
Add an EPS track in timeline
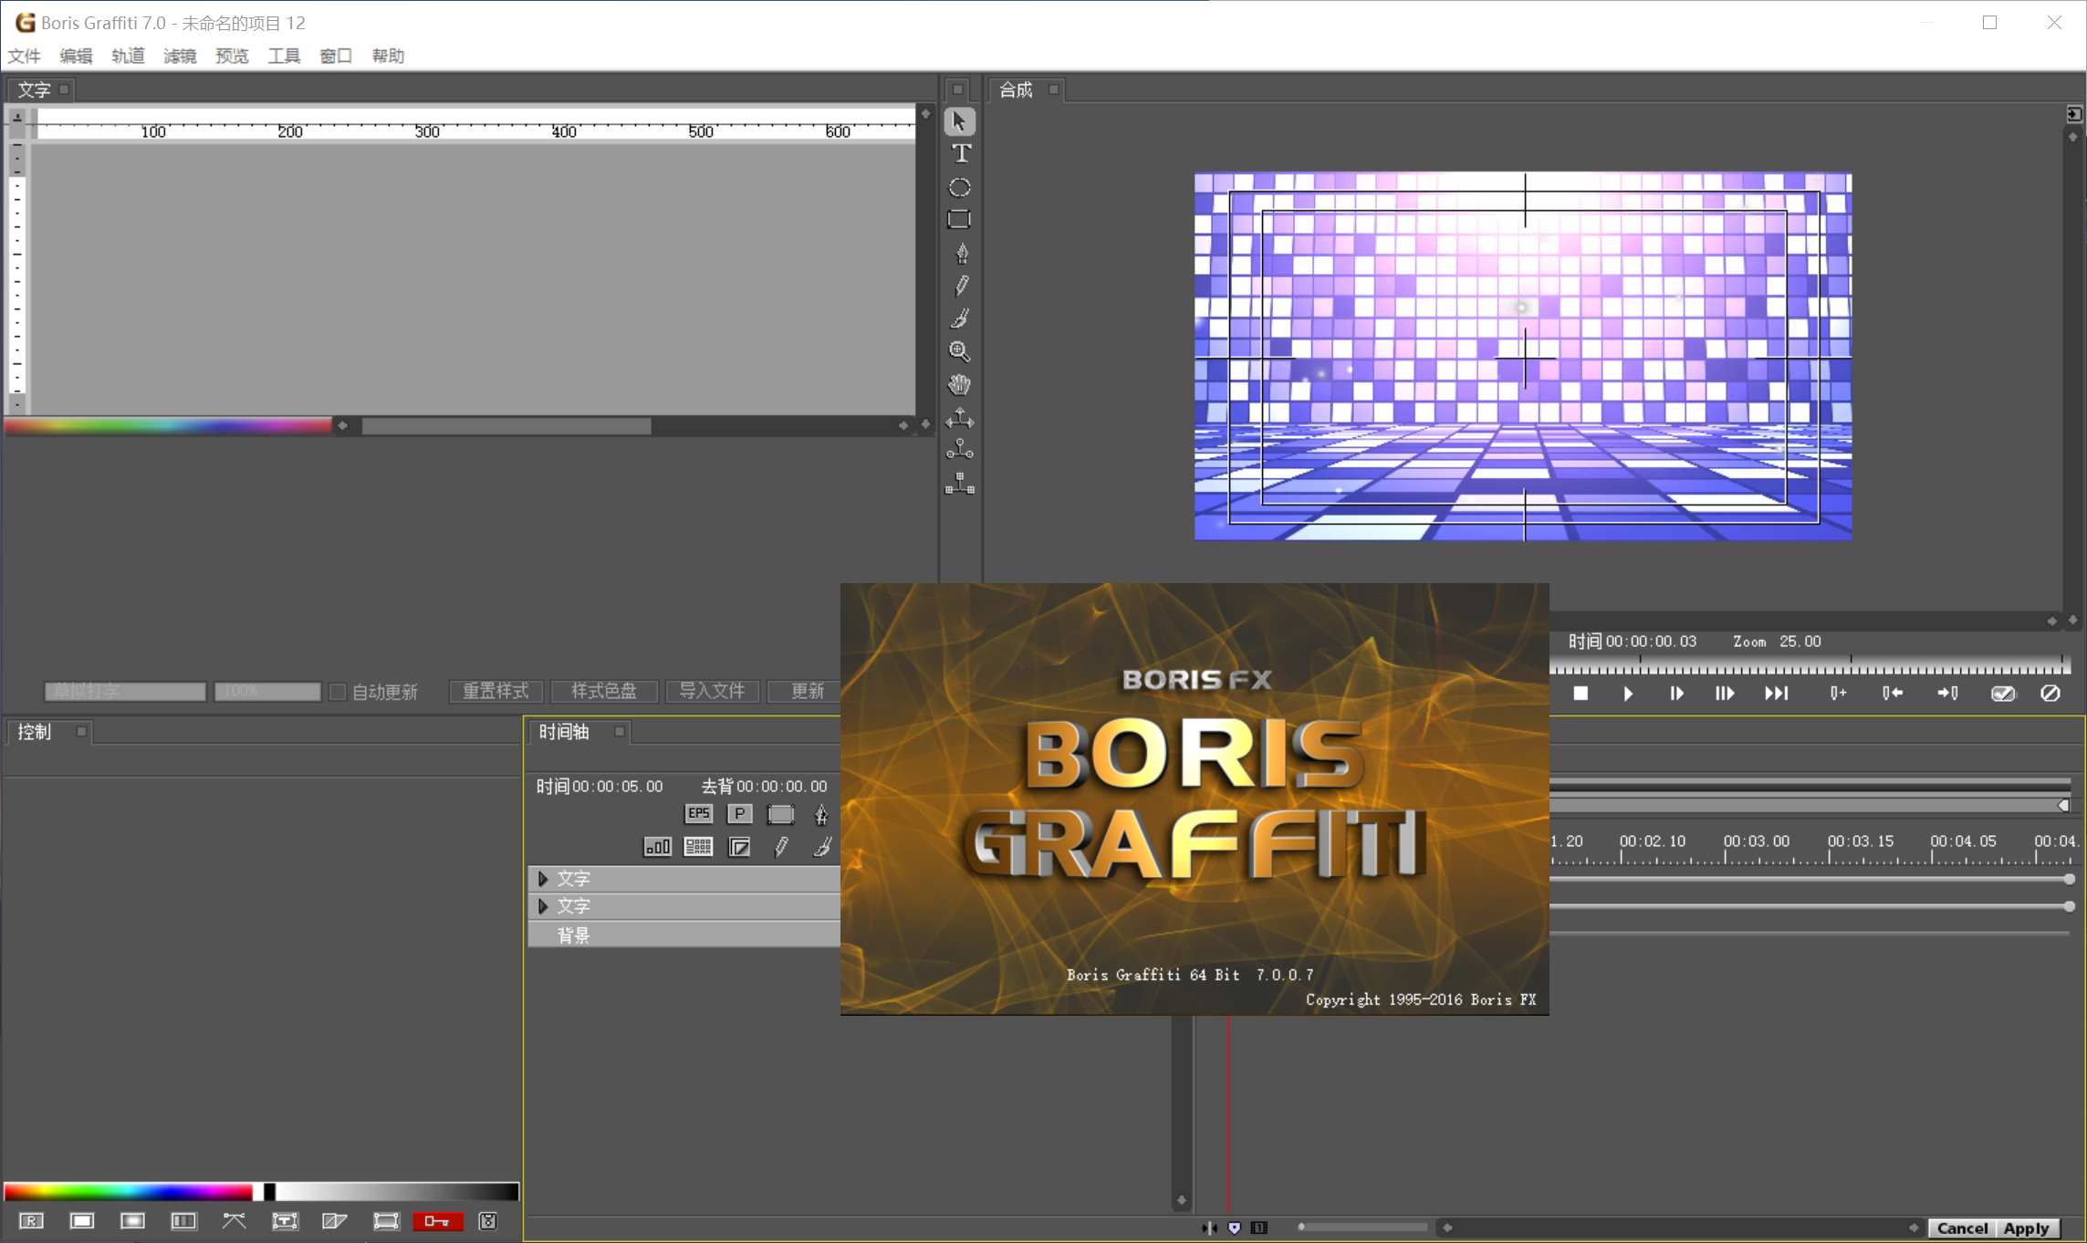698,813
